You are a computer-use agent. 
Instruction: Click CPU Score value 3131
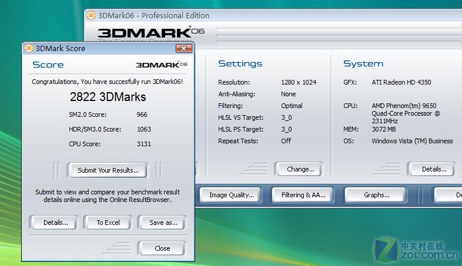pos(144,144)
